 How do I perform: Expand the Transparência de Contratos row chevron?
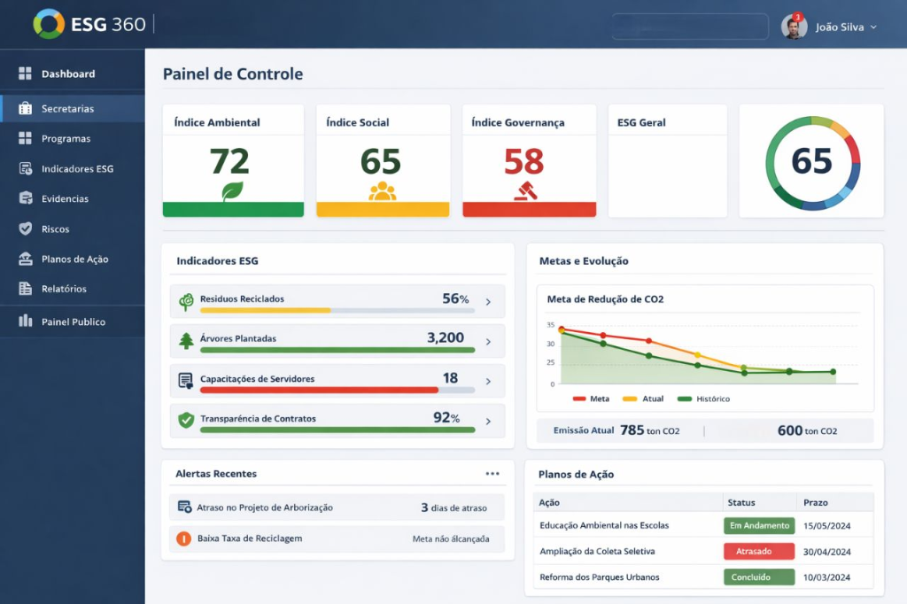(488, 422)
